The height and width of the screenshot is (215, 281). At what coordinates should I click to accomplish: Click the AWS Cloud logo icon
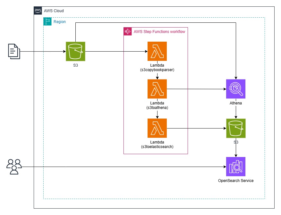coord(38,11)
